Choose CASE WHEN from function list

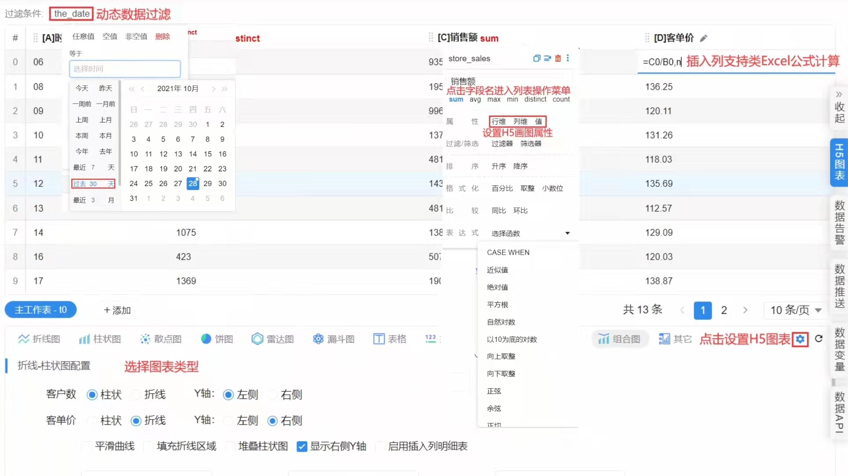coord(508,253)
